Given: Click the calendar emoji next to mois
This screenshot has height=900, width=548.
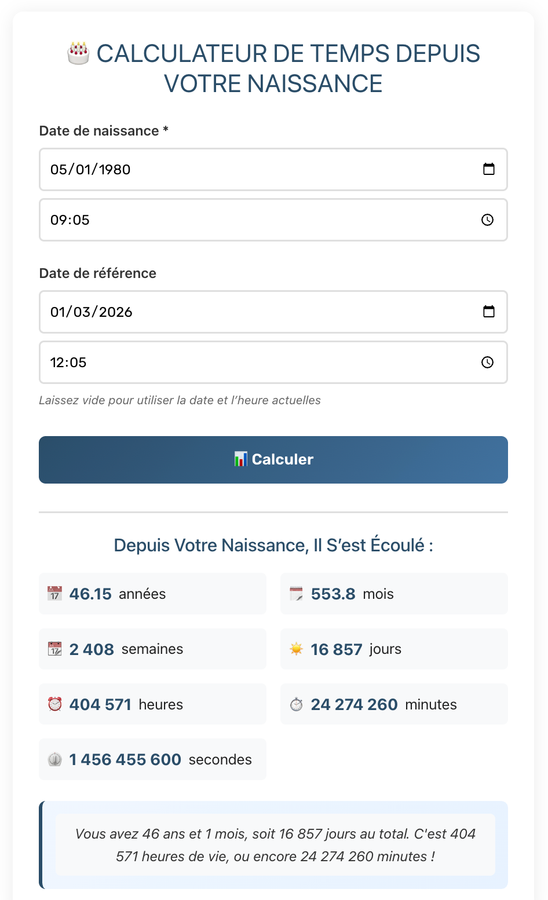Looking at the screenshot, I should point(295,593).
